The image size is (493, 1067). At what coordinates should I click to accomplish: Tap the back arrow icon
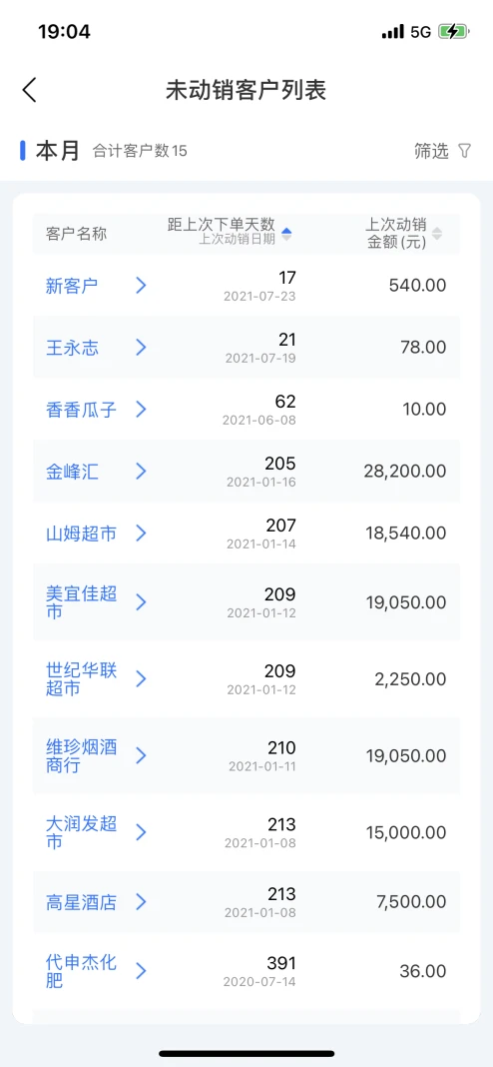[29, 90]
